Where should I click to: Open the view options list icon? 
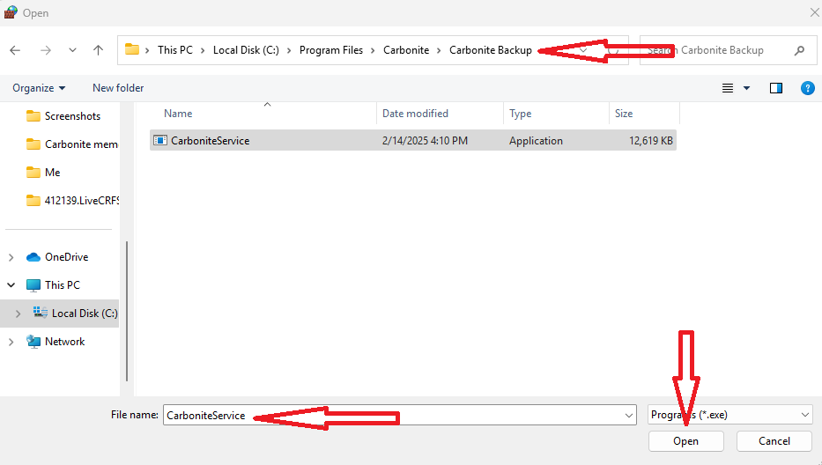728,88
